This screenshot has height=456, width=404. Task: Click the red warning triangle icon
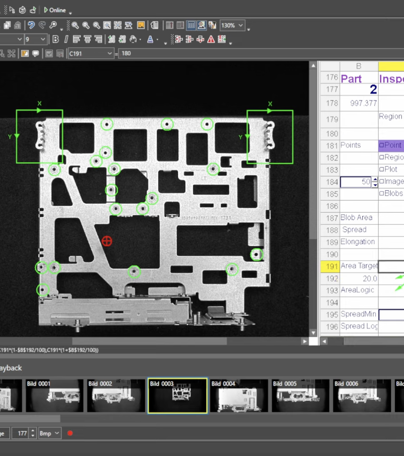click(211, 39)
